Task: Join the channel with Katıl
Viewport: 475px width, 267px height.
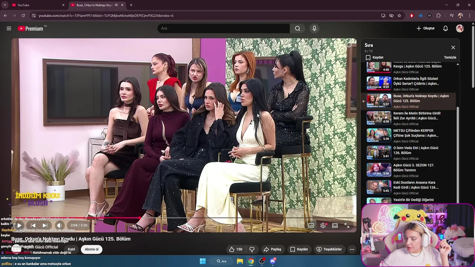Action: tap(71, 249)
